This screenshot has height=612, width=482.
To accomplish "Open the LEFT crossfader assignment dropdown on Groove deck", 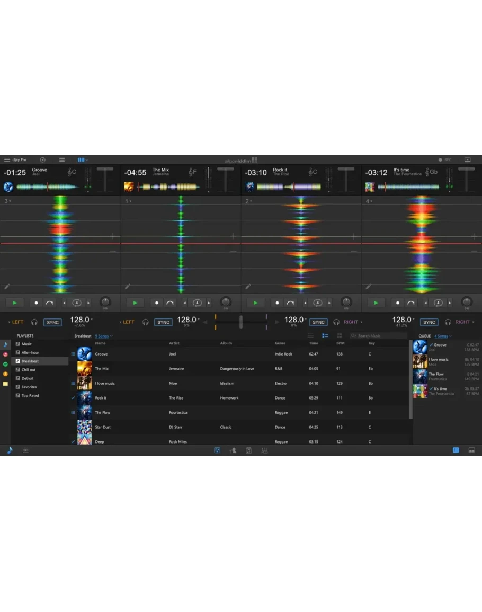I will 17,322.
